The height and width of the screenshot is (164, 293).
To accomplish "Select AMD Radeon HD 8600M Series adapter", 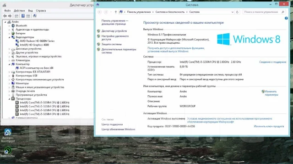I will tap(37, 41).
